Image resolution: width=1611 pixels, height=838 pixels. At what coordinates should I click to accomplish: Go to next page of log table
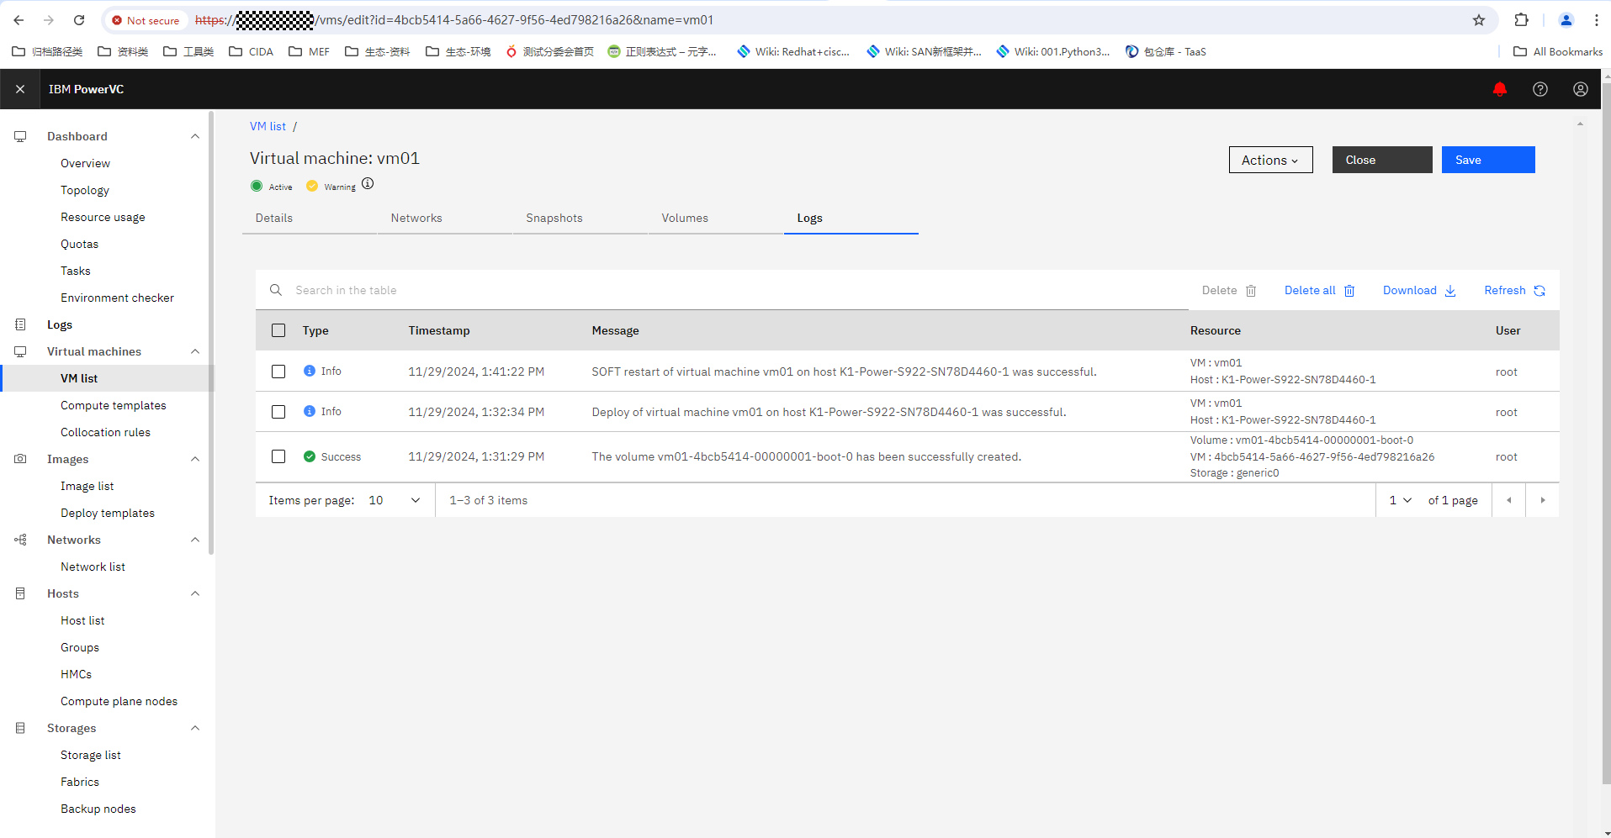1543,500
